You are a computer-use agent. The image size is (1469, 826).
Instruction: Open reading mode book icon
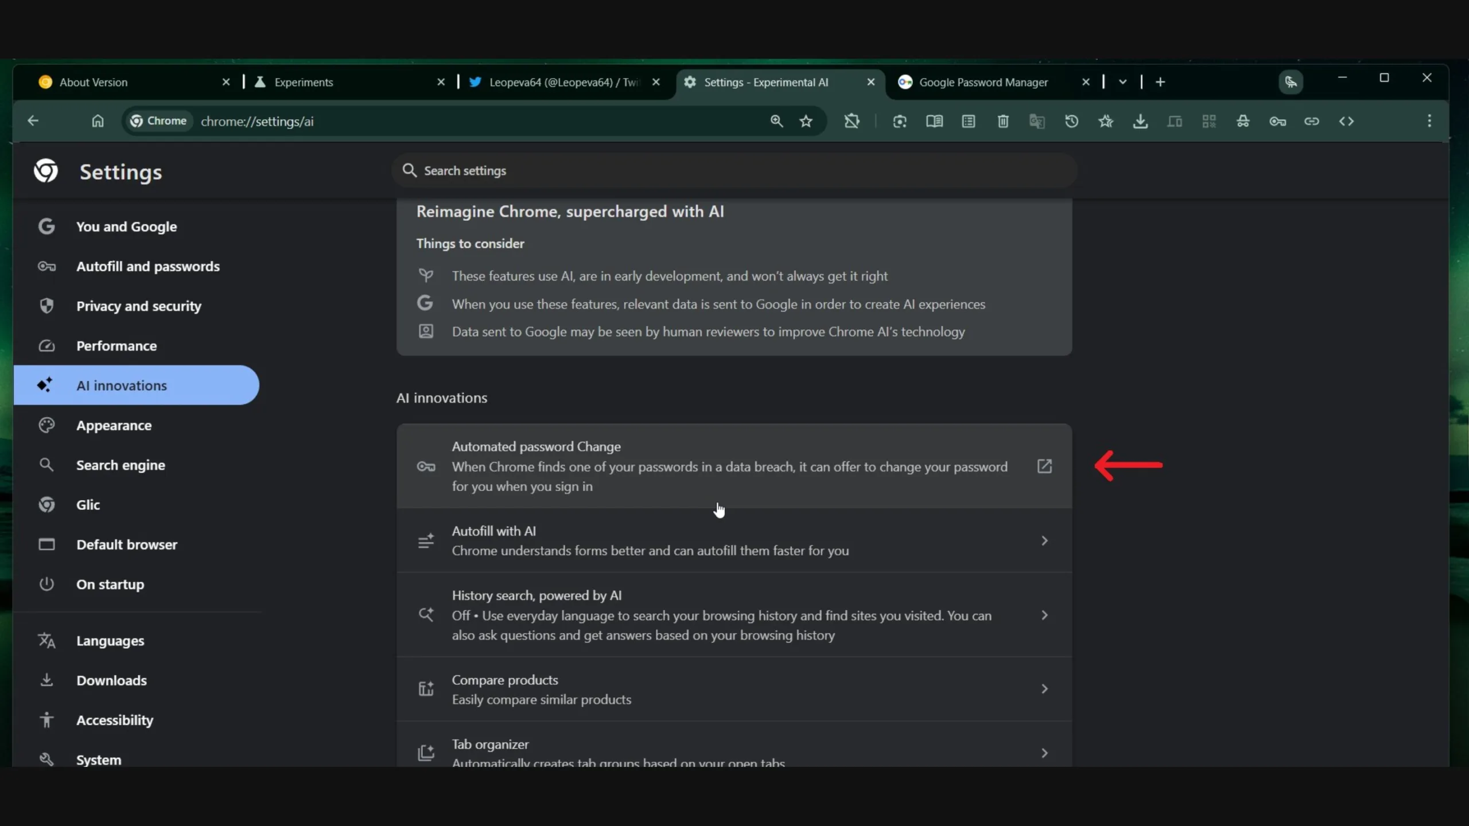[x=934, y=121]
